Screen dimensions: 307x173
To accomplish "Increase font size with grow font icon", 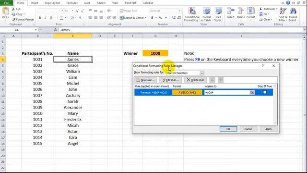I will pos(77,11).
